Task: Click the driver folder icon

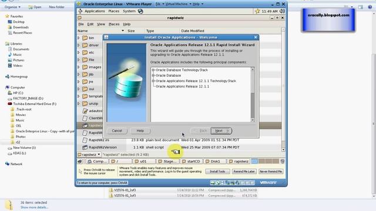Action: click(85, 45)
